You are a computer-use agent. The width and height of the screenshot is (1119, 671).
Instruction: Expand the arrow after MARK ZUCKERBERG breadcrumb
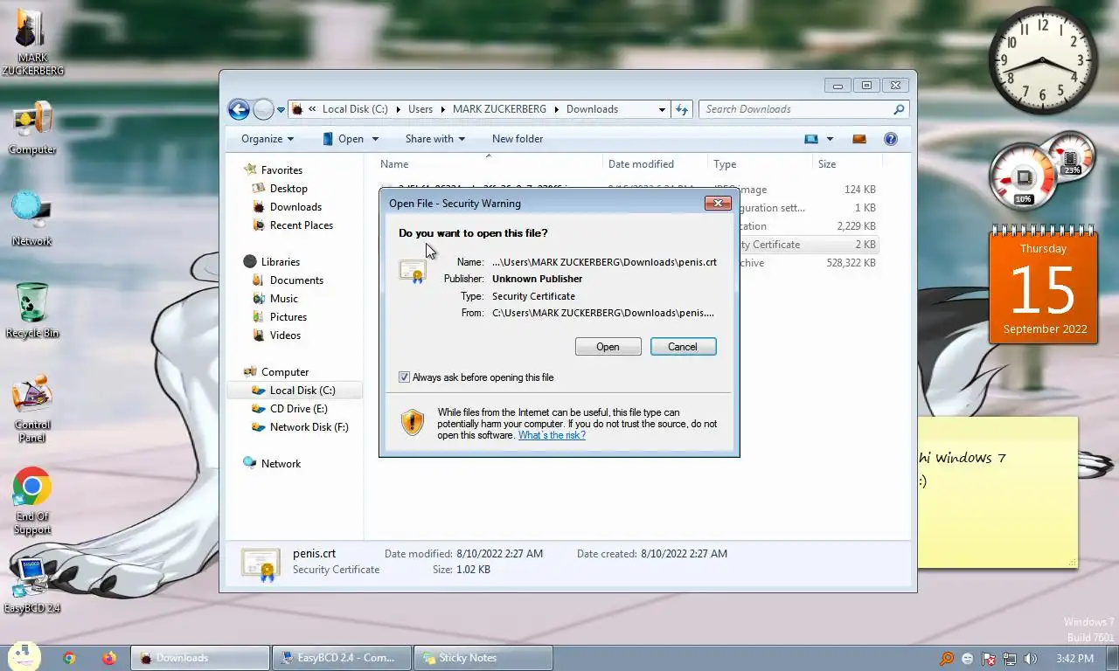556,109
